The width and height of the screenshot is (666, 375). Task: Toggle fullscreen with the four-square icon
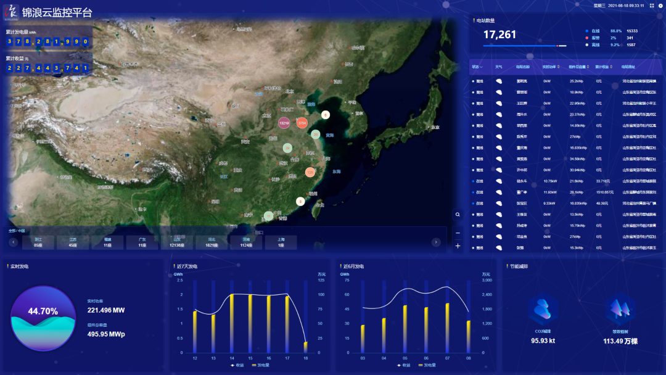(x=652, y=6)
